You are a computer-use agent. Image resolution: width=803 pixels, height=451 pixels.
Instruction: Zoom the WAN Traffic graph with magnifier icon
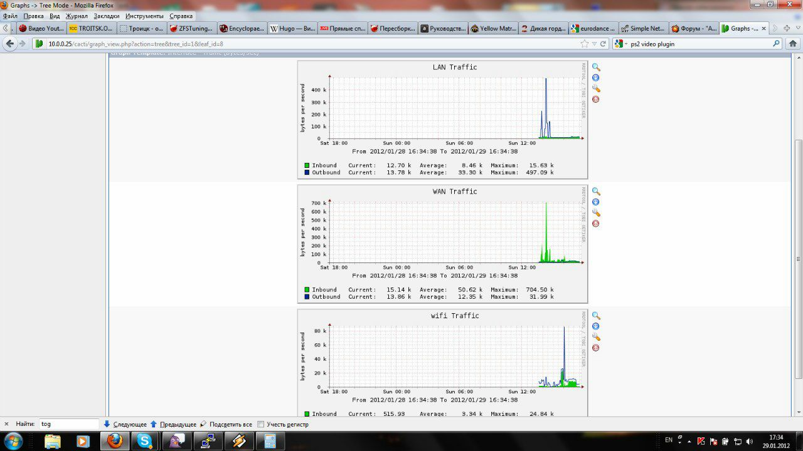point(596,192)
